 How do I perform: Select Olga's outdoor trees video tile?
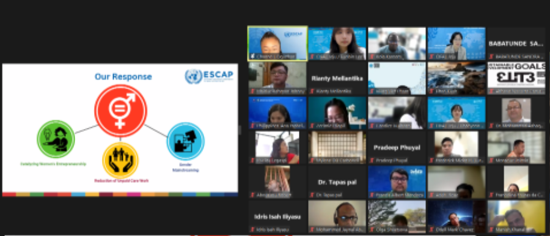click(x=397, y=216)
